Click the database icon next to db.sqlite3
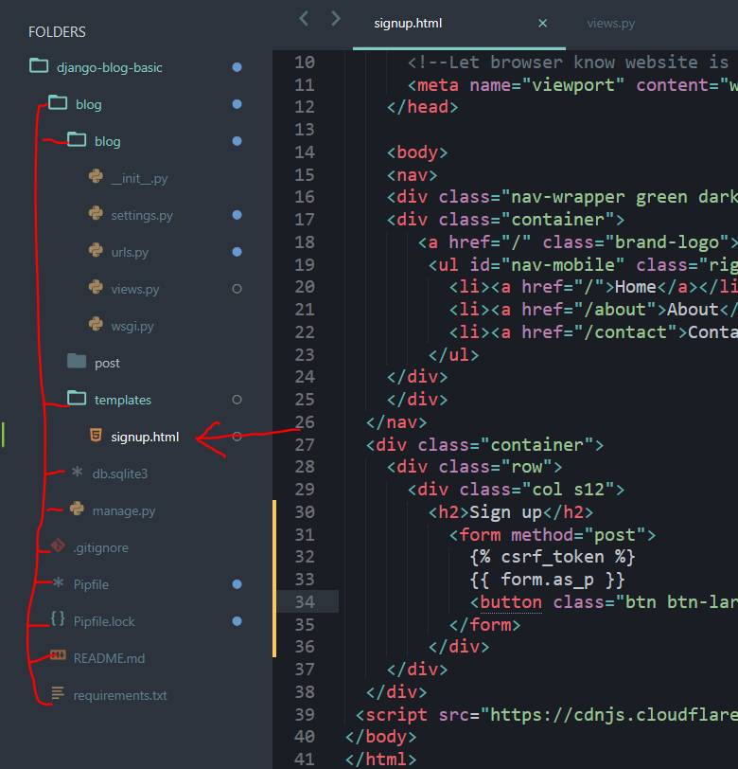 pyautogui.click(x=77, y=473)
